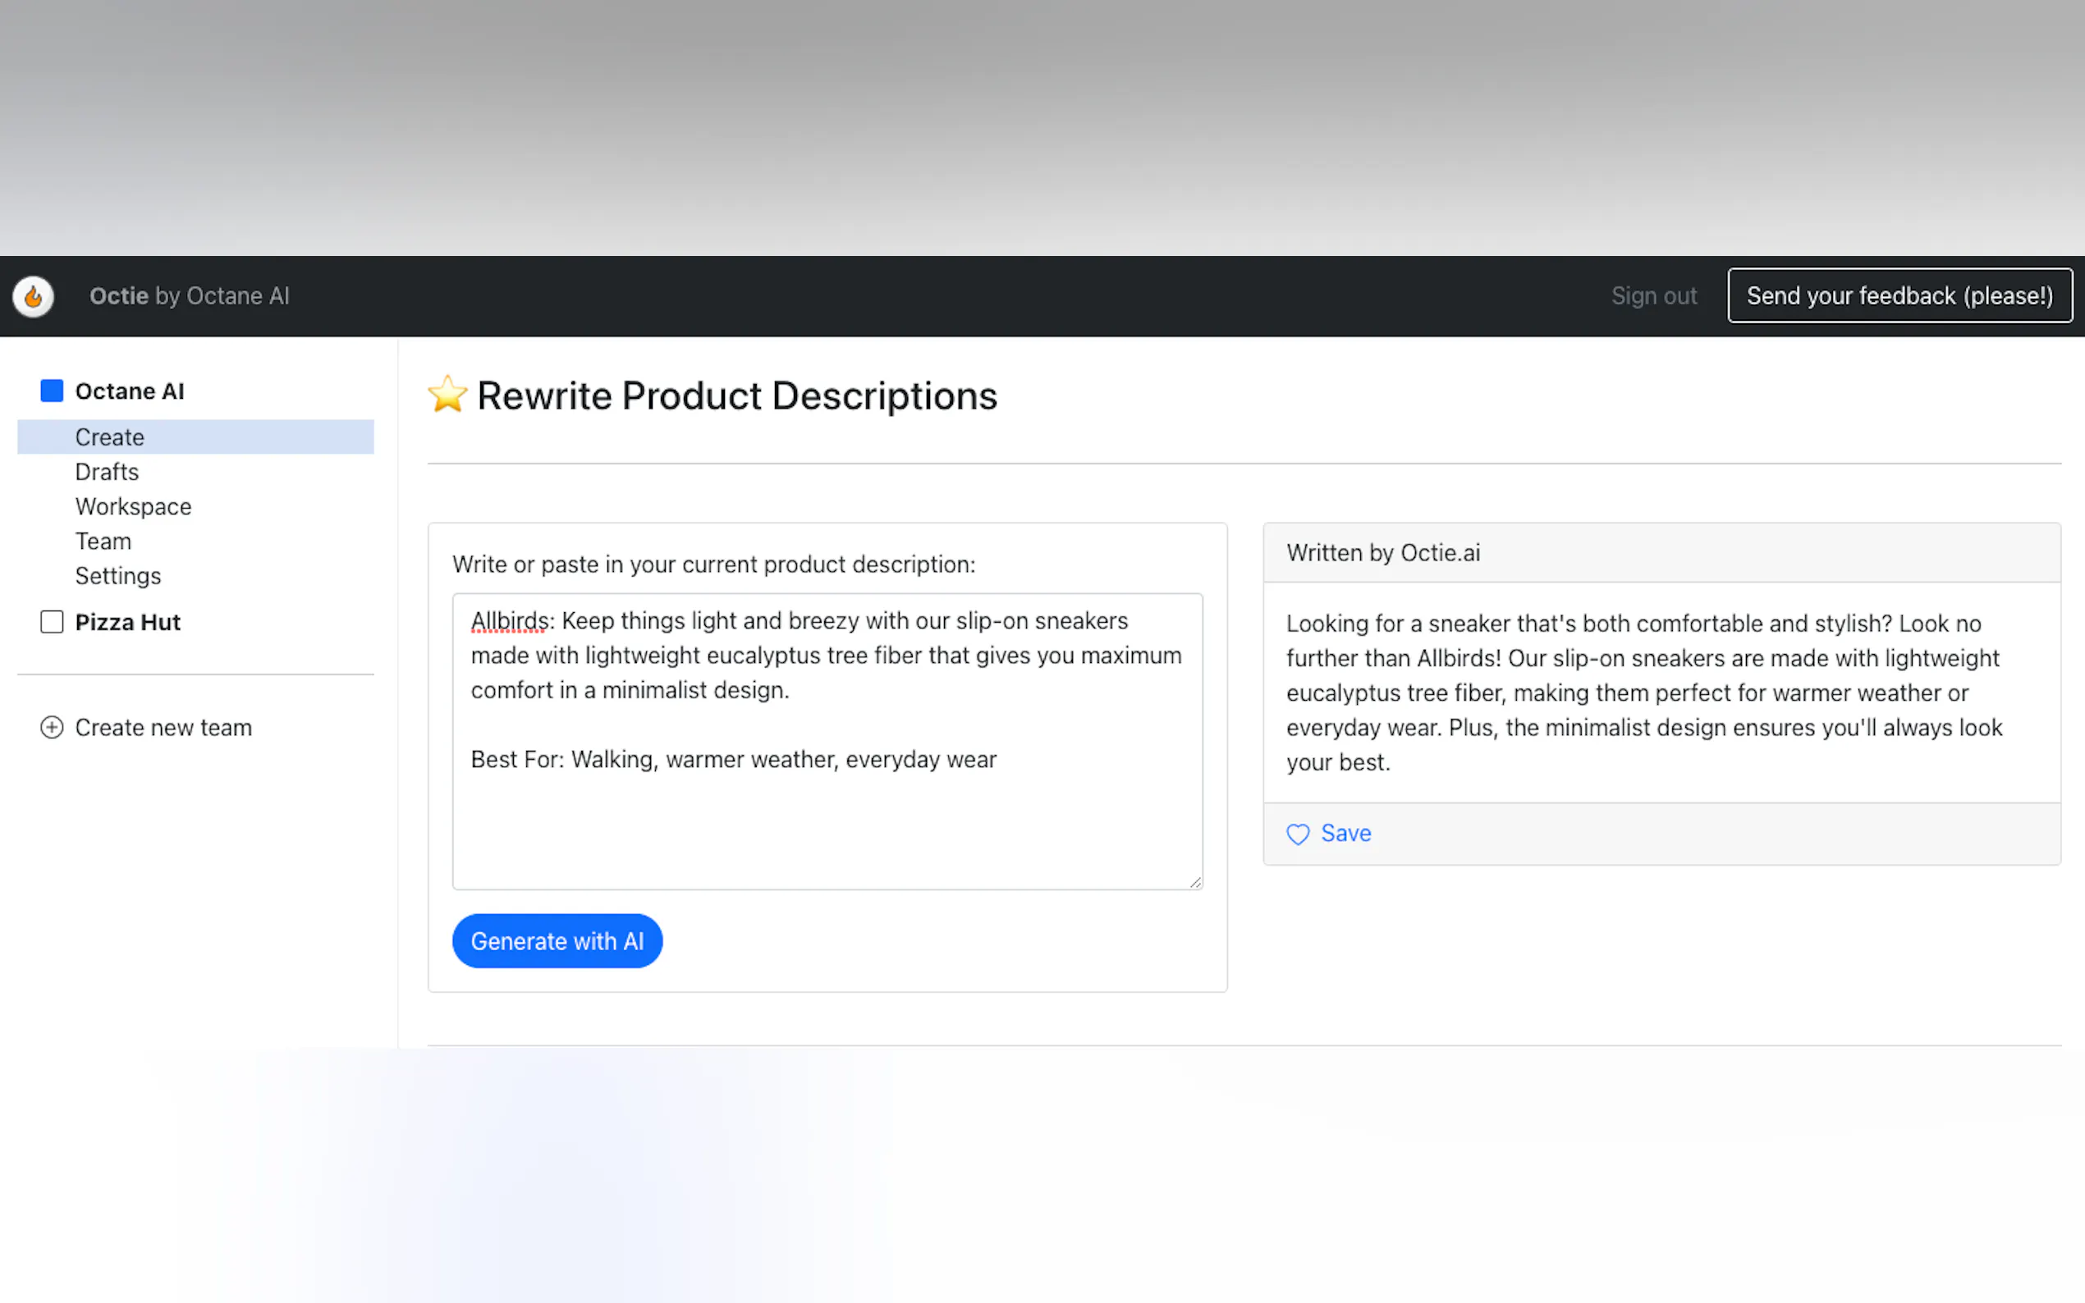Click Create new team link text
The height and width of the screenshot is (1303, 2085).
[x=163, y=727]
